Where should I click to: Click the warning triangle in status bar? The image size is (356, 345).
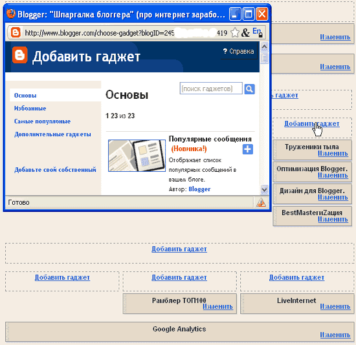[261, 202]
